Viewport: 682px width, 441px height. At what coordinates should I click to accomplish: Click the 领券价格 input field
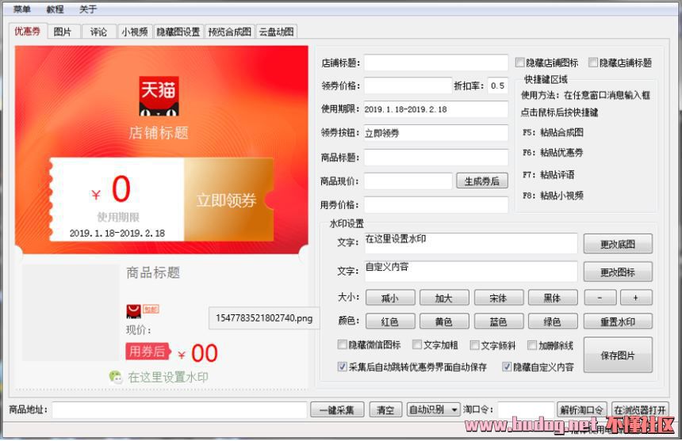(x=408, y=86)
